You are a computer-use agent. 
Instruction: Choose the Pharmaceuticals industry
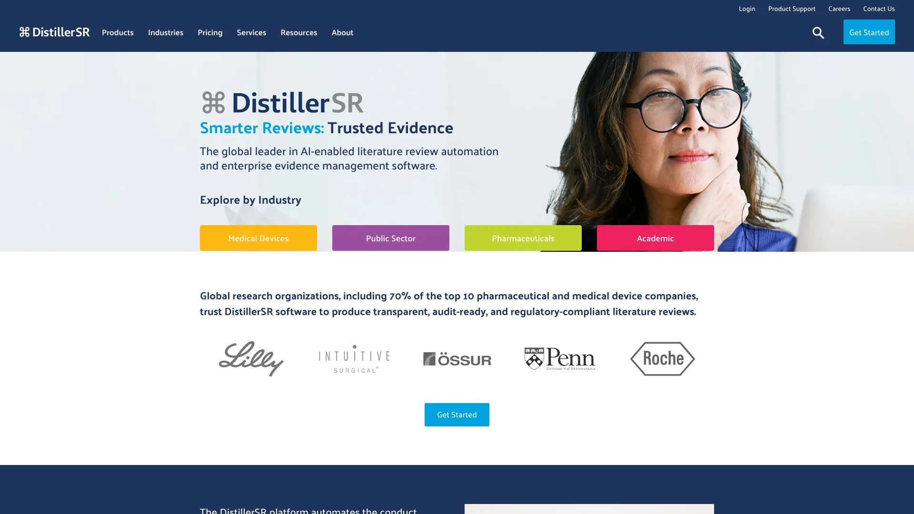point(523,238)
